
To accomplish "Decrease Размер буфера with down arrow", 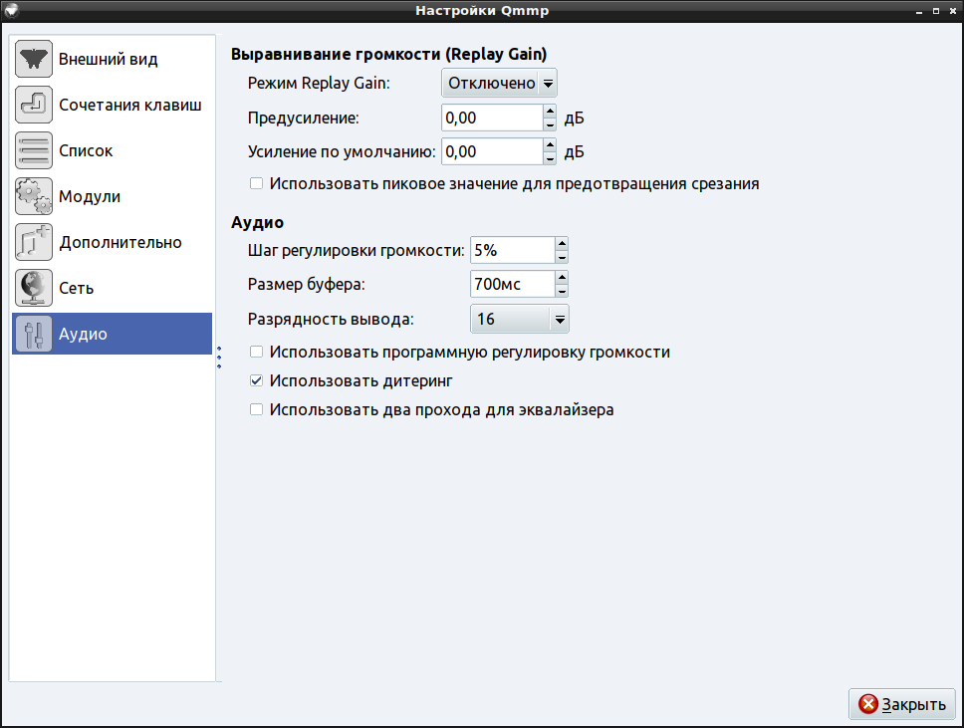I will click(x=562, y=291).
